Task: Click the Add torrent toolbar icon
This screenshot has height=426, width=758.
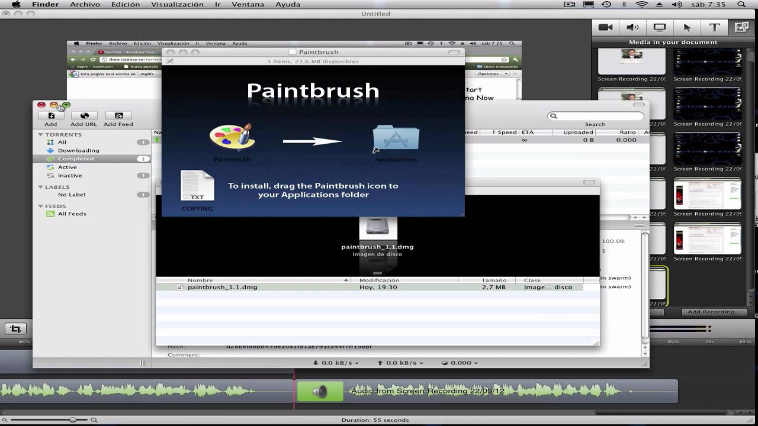Action: click(x=51, y=116)
